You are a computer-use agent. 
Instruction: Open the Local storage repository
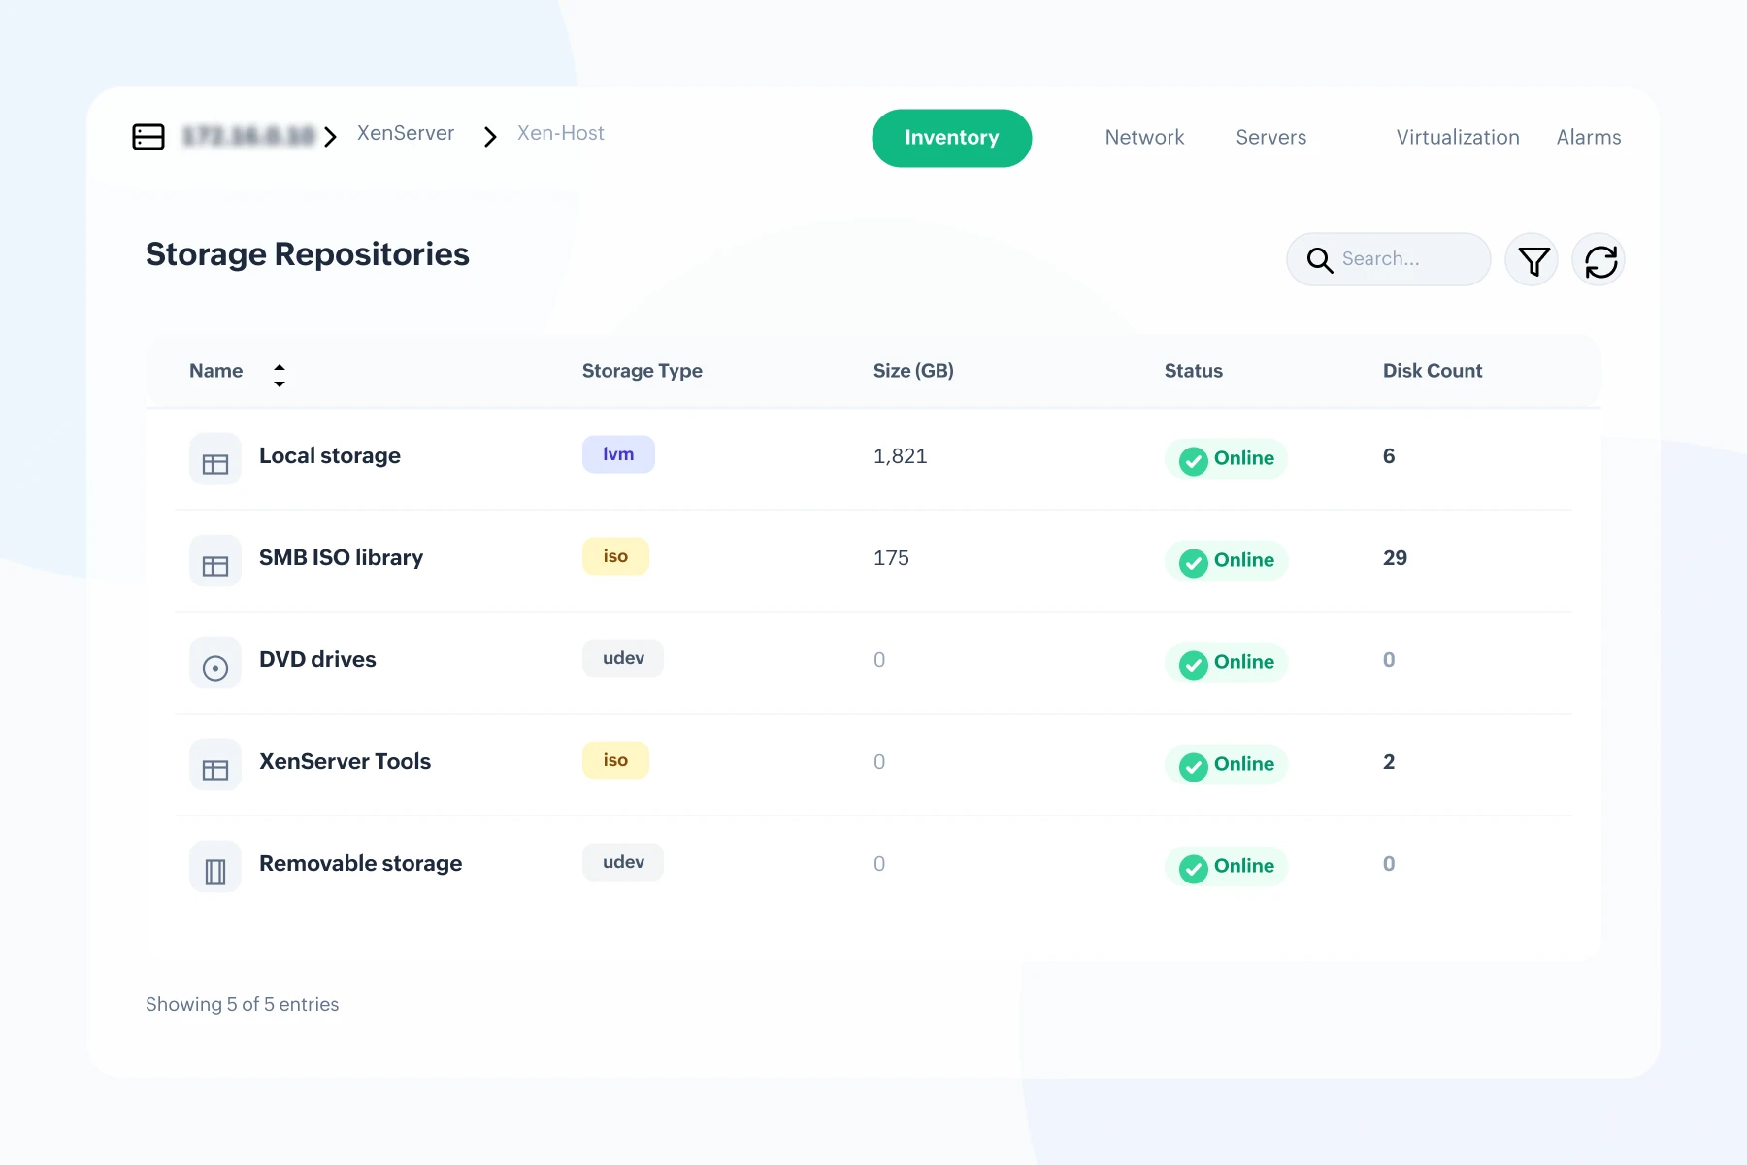pos(330,456)
